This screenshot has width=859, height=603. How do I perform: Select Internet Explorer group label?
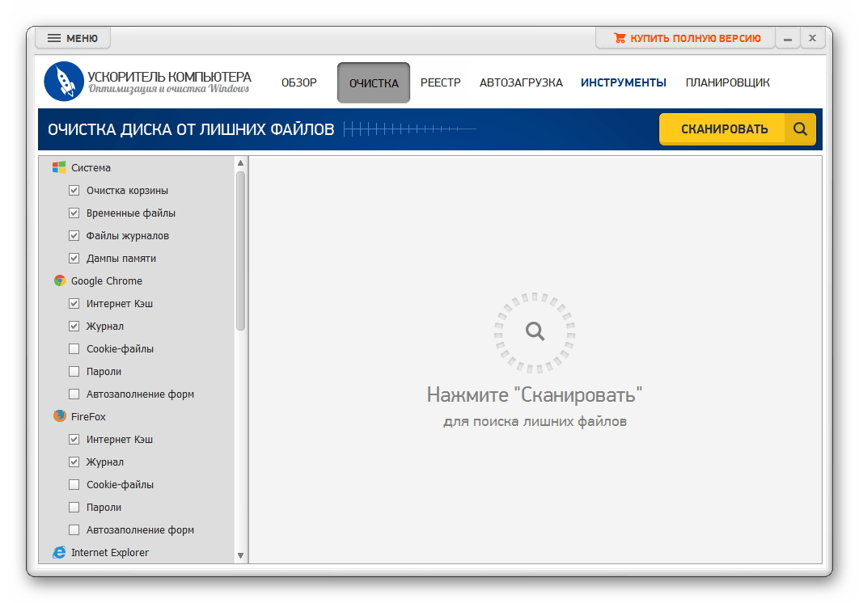(109, 553)
